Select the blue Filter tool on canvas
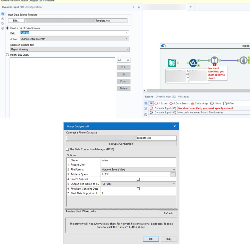Viewport: 250px width, 244px height. click(x=193, y=63)
